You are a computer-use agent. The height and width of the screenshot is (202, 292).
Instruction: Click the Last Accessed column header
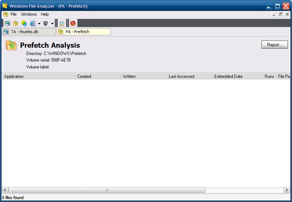point(181,76)
